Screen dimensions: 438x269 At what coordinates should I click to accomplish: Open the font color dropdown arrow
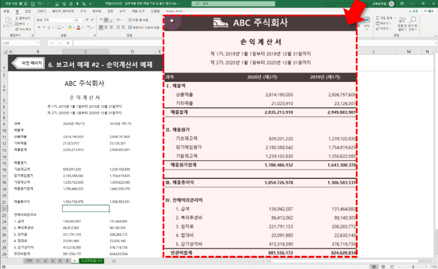(83, 28)
